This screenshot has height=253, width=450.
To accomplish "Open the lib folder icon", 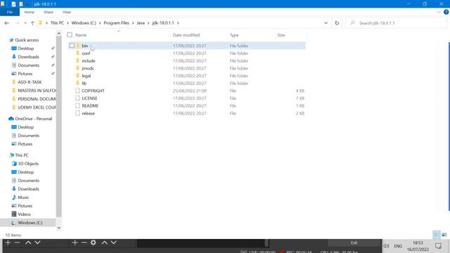I will [77, 83].
